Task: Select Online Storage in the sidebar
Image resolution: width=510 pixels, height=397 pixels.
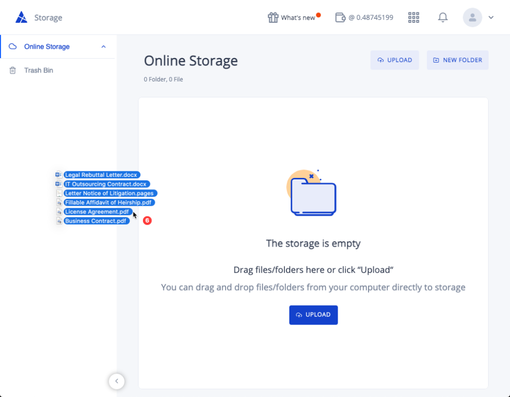Action: click(58, 46)
